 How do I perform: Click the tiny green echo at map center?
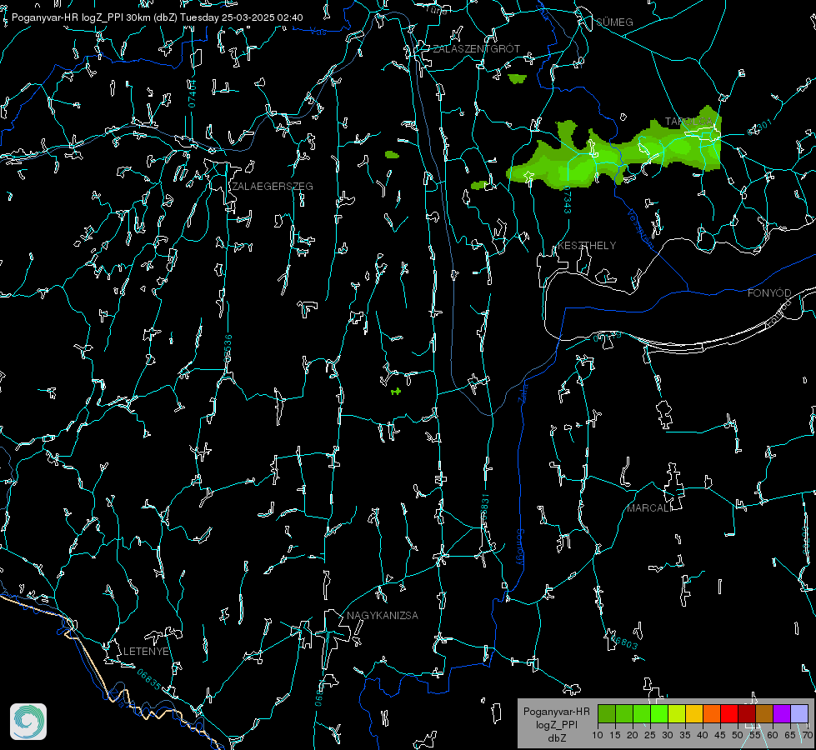pos(396,391)
